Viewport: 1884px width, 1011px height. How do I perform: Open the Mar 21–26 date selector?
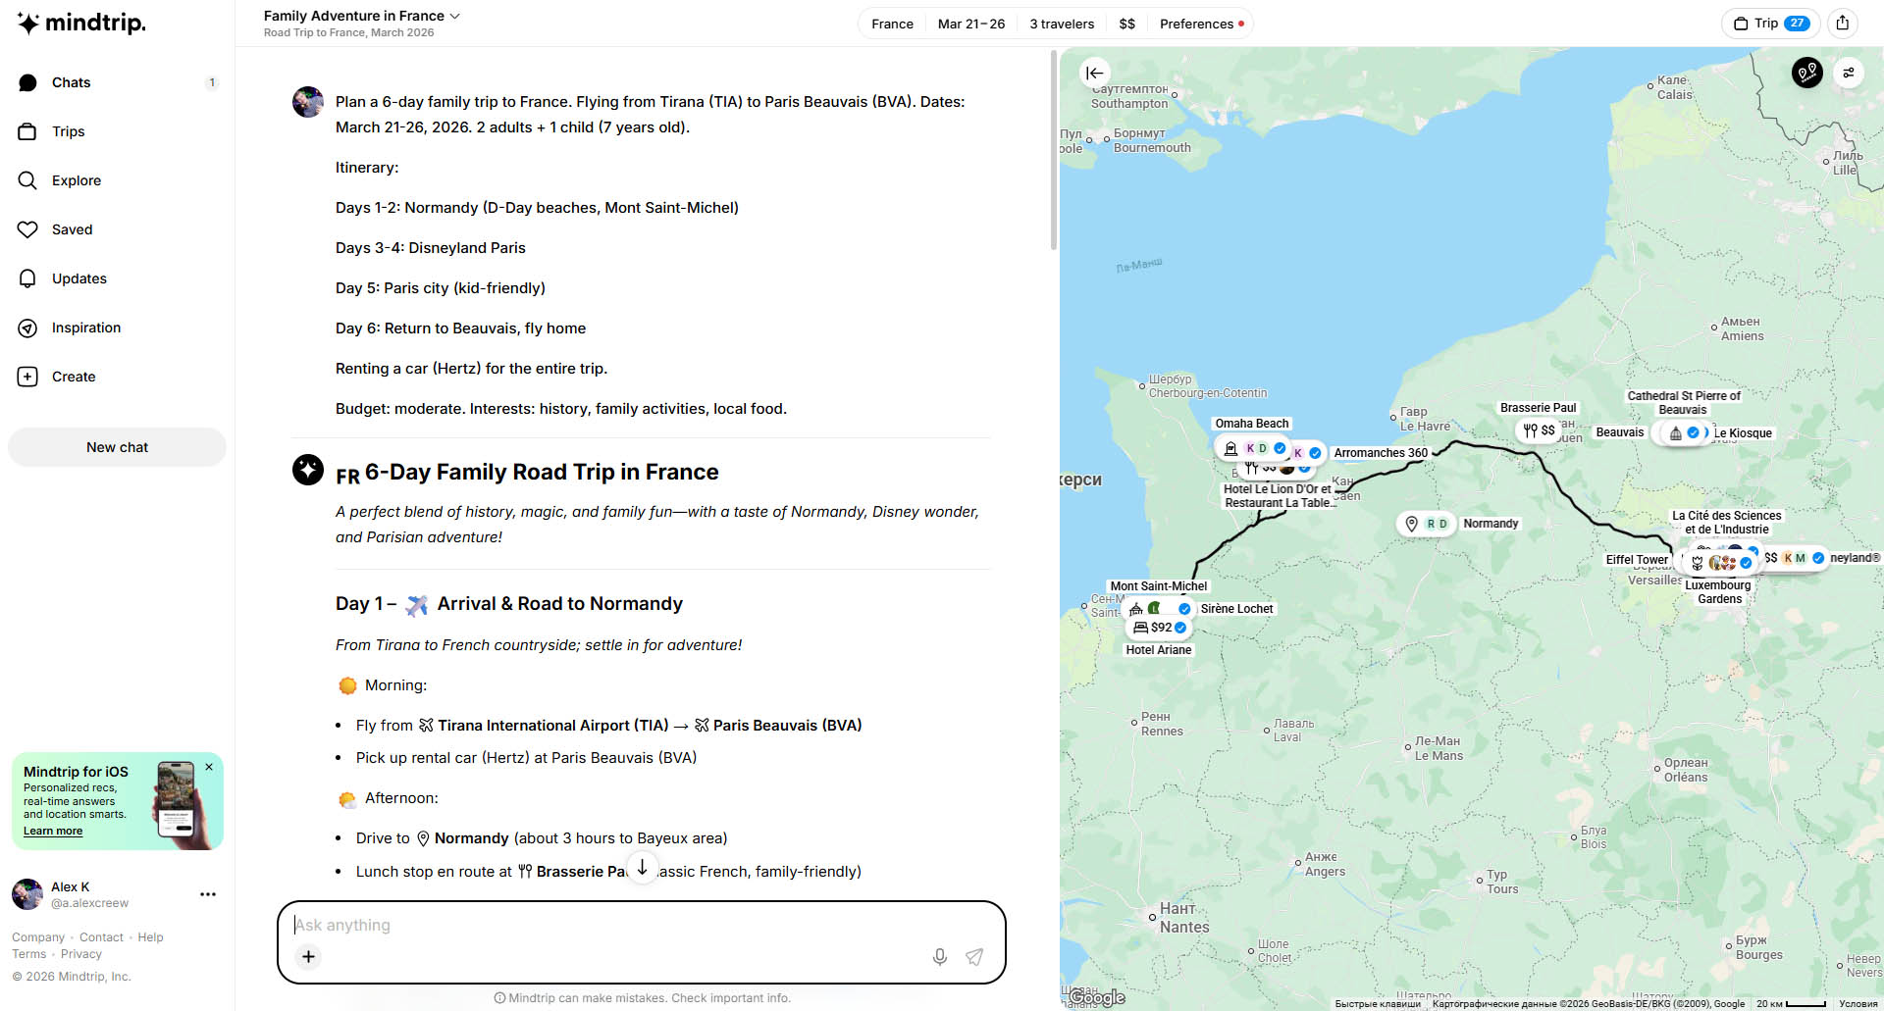(x=970, y=24)
